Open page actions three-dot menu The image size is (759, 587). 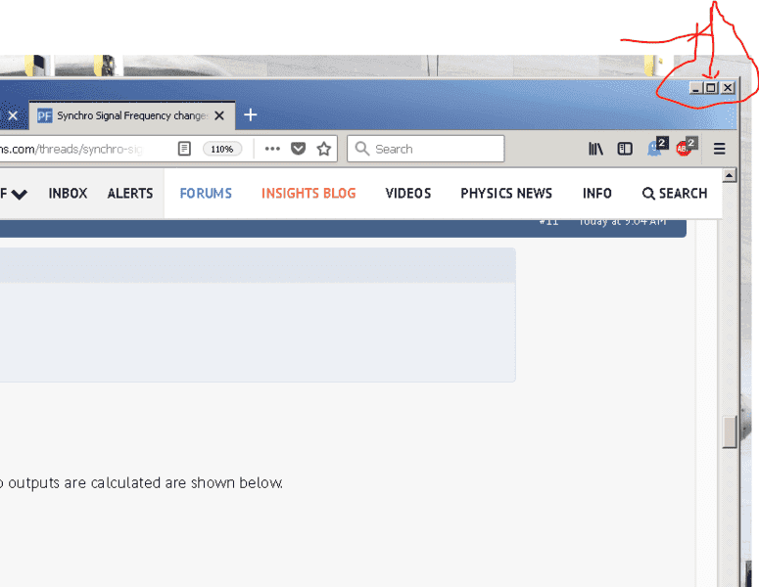click(272, 149)
